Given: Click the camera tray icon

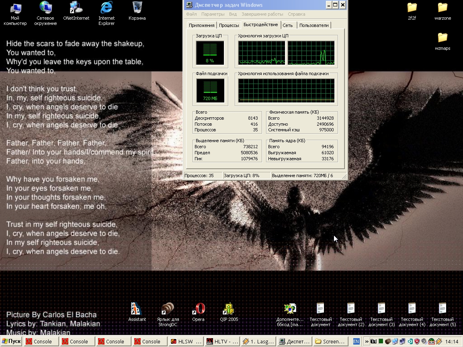Looking at the screenshot, I should pos(373,341).
